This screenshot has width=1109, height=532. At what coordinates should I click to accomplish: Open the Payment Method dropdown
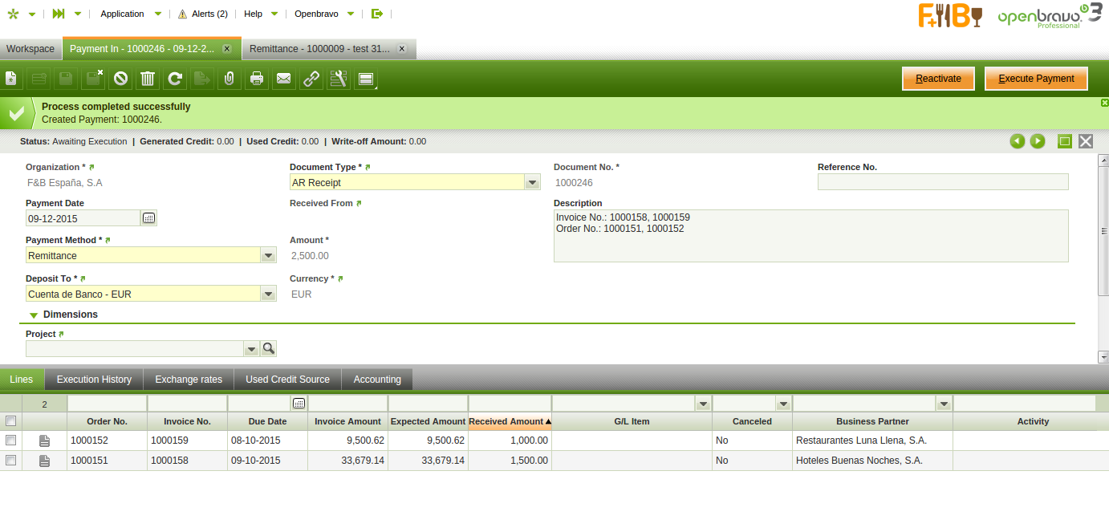pos(269,256)
